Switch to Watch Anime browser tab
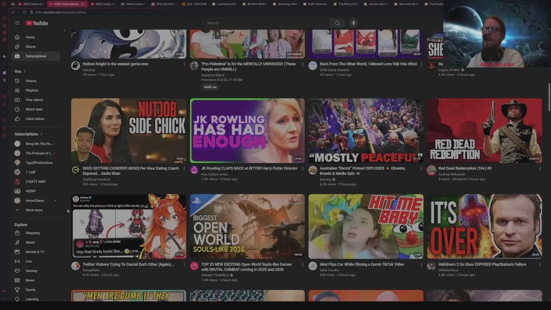 133,4
